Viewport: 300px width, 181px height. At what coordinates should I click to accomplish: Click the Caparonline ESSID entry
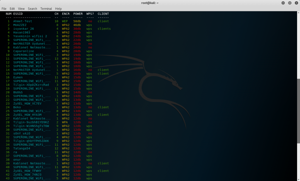23,51
